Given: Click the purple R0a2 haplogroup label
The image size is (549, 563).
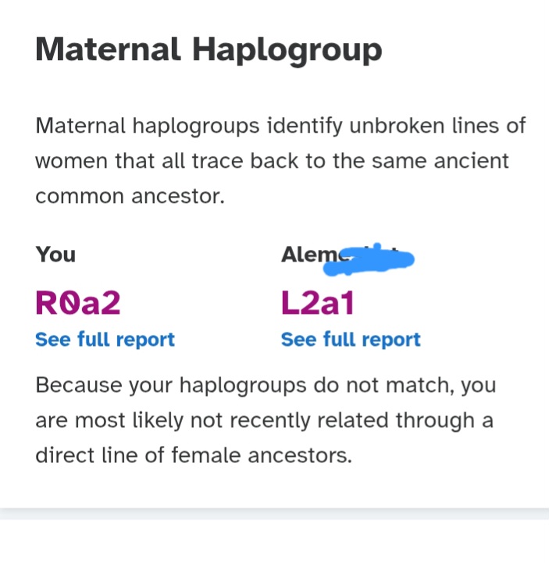Looking at the screenshot, I should 78,303.
